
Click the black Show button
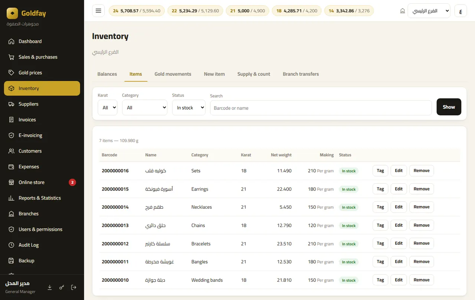449,107
